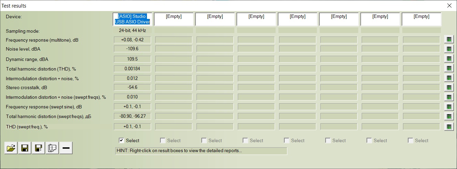Click the 0.012 intermodulation distortion value
Image resolution: width=457 pixels, height=169 pixels.
click(132, 78)
